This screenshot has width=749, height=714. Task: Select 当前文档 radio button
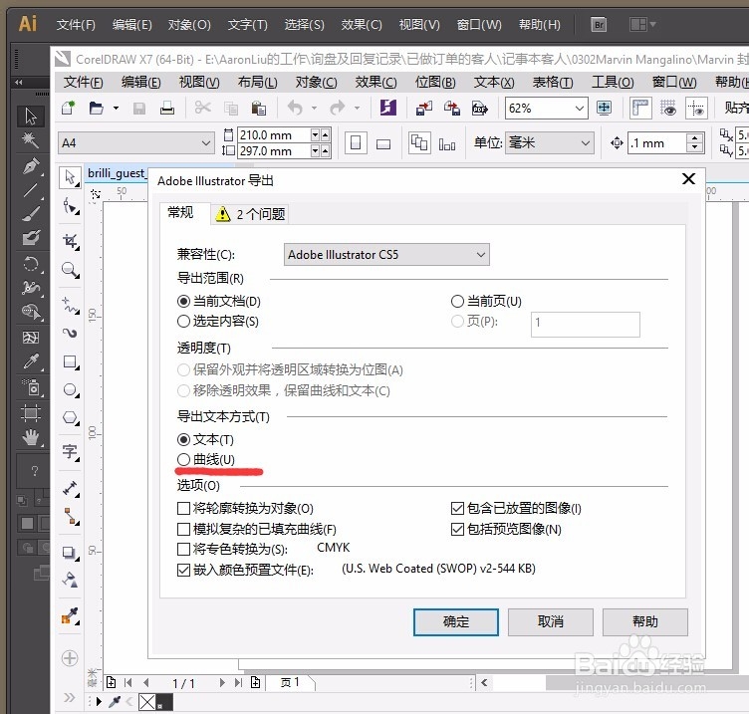point(183,302)
